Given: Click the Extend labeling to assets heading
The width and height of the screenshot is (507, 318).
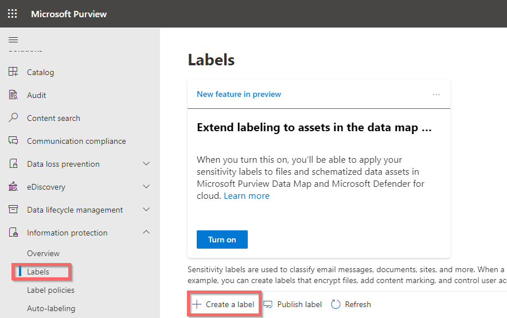Looking at the screenshot, I should click(314, 127).
